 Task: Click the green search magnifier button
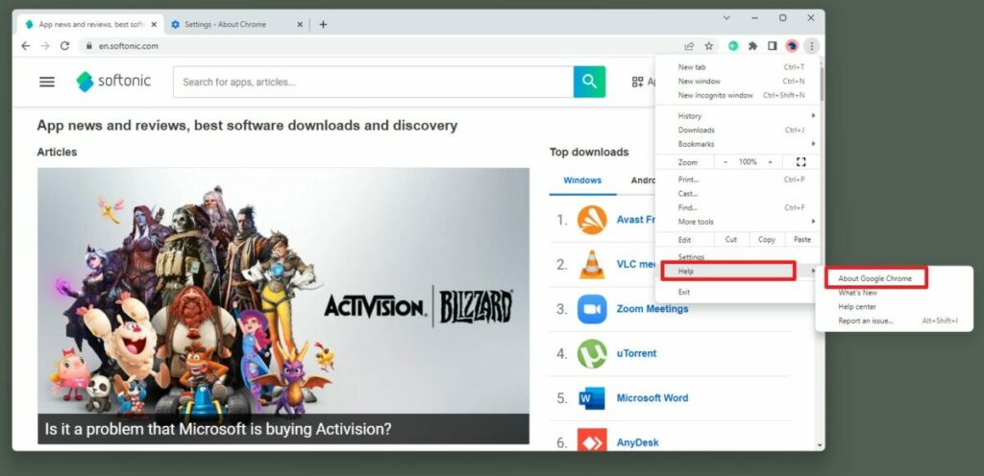pos(589,82)
